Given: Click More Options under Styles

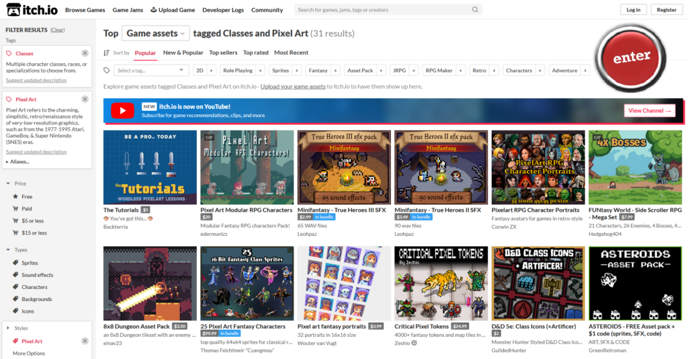Looking at the screenshot, I should (29, 354).
